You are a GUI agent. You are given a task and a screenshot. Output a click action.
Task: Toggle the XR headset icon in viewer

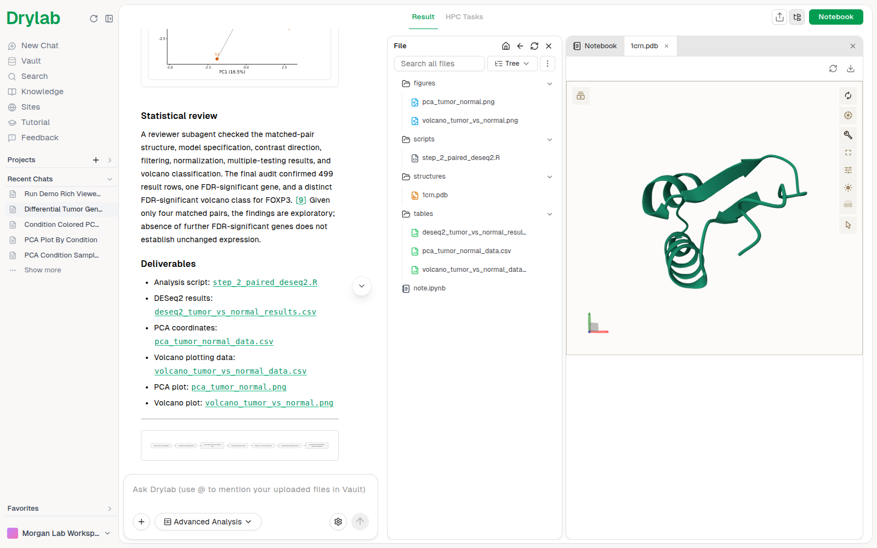848,204
